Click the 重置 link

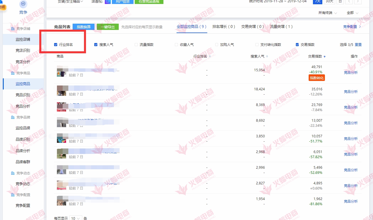coord(358,45)
